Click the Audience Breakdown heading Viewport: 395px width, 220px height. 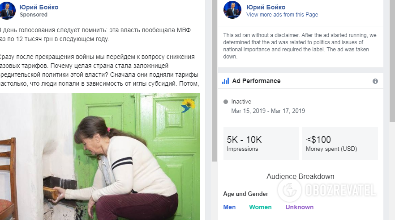(x=301, y=176)
